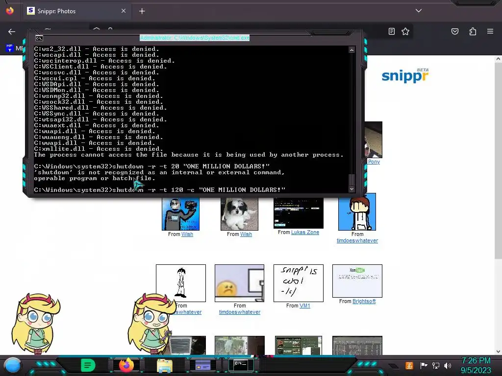Open the Lukas Zone link

click(x=305, y=232)
